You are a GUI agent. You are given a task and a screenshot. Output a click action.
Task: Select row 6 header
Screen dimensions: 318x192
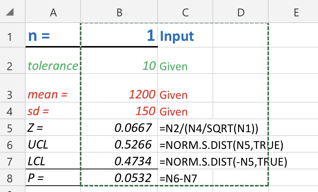click(13, 144)
